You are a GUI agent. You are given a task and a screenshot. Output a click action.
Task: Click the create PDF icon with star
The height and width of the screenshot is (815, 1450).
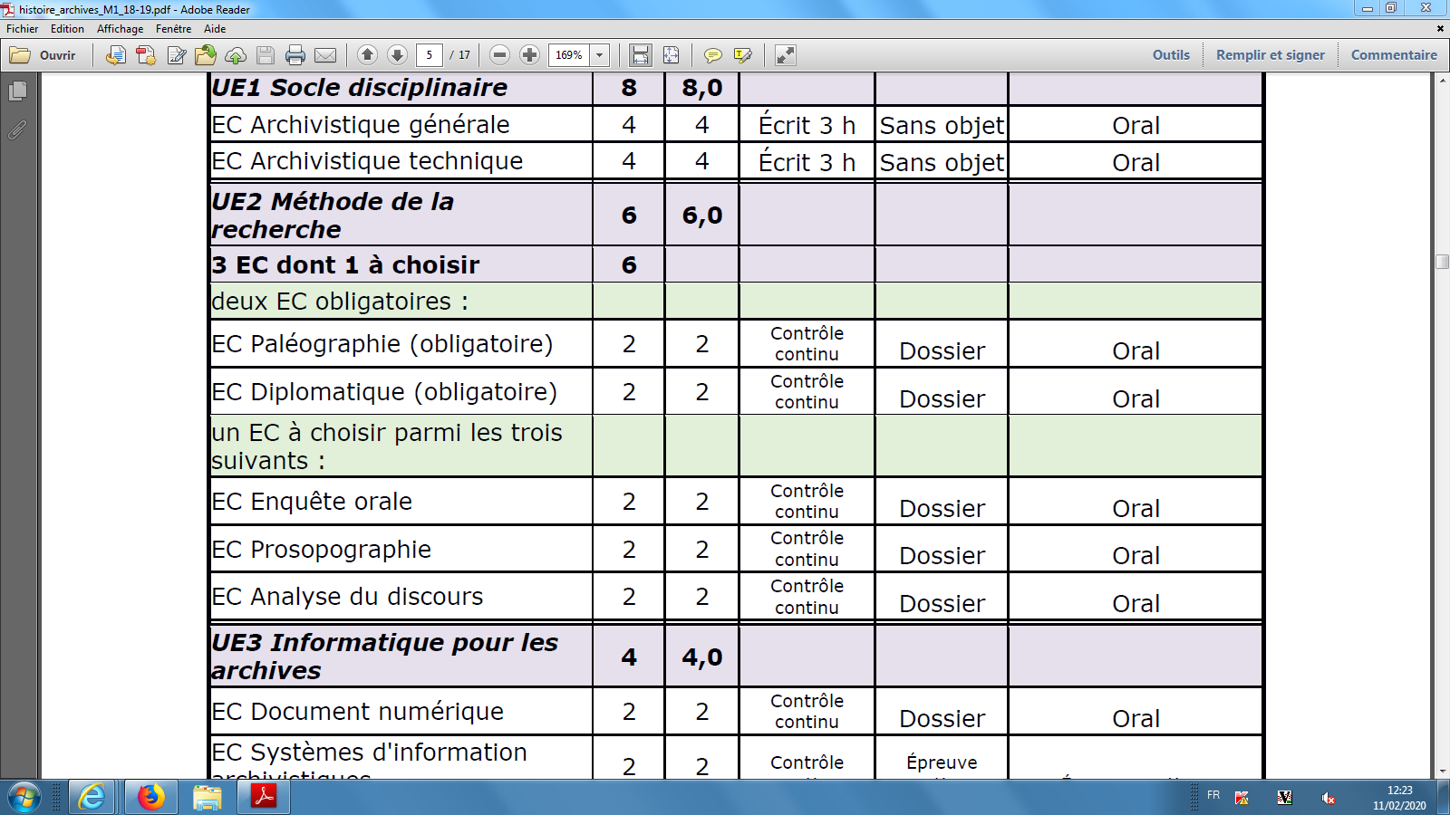[x=146, y=55]
